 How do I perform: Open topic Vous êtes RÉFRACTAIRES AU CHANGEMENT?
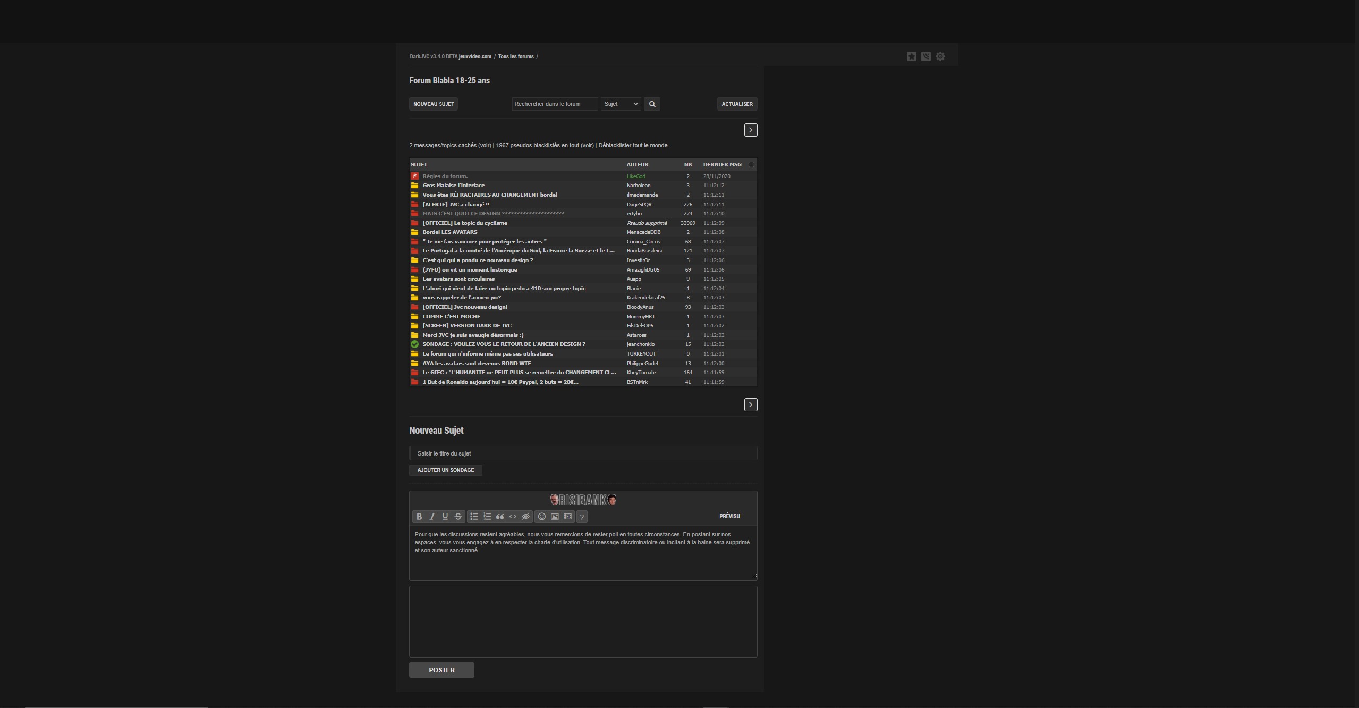coord(489,195)
